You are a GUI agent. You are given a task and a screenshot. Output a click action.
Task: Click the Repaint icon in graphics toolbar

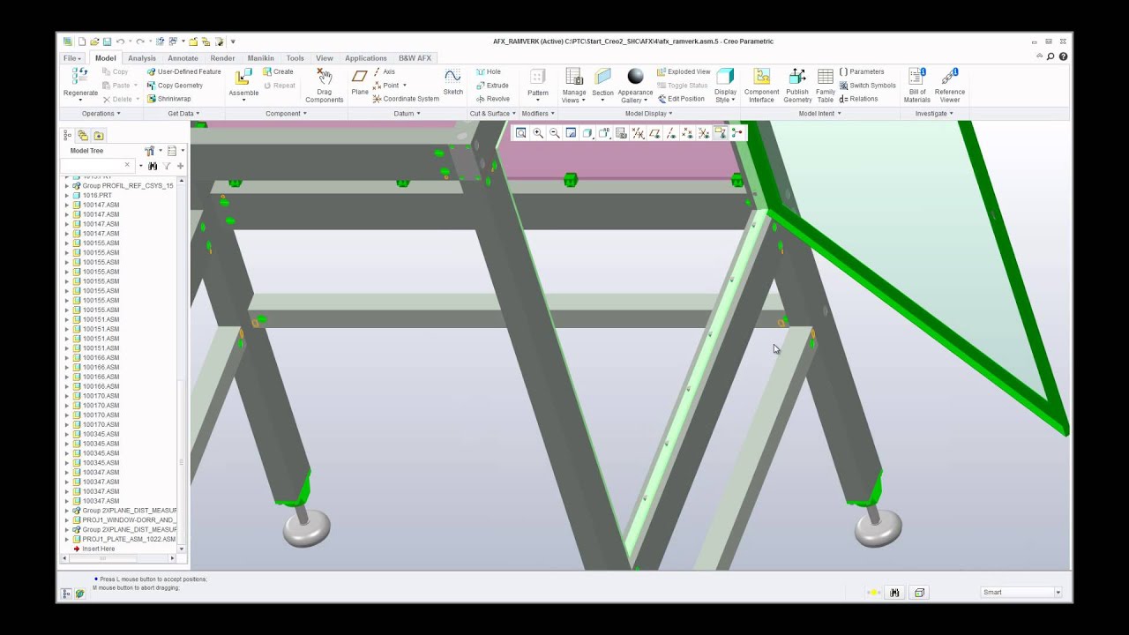click(572, 133)
